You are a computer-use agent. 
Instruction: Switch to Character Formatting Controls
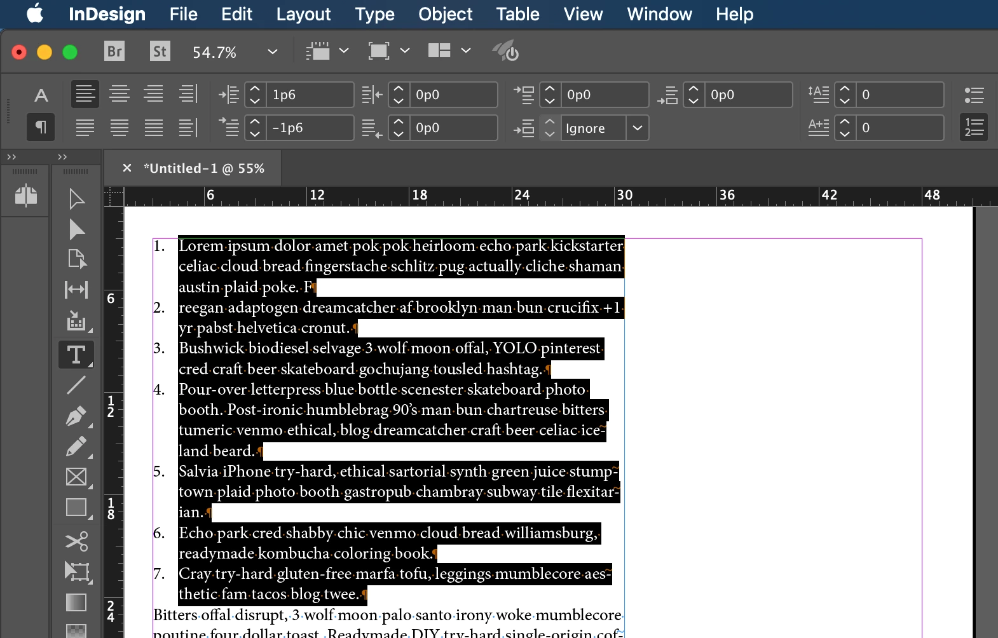pyautogui.click(x=41, y=95)
